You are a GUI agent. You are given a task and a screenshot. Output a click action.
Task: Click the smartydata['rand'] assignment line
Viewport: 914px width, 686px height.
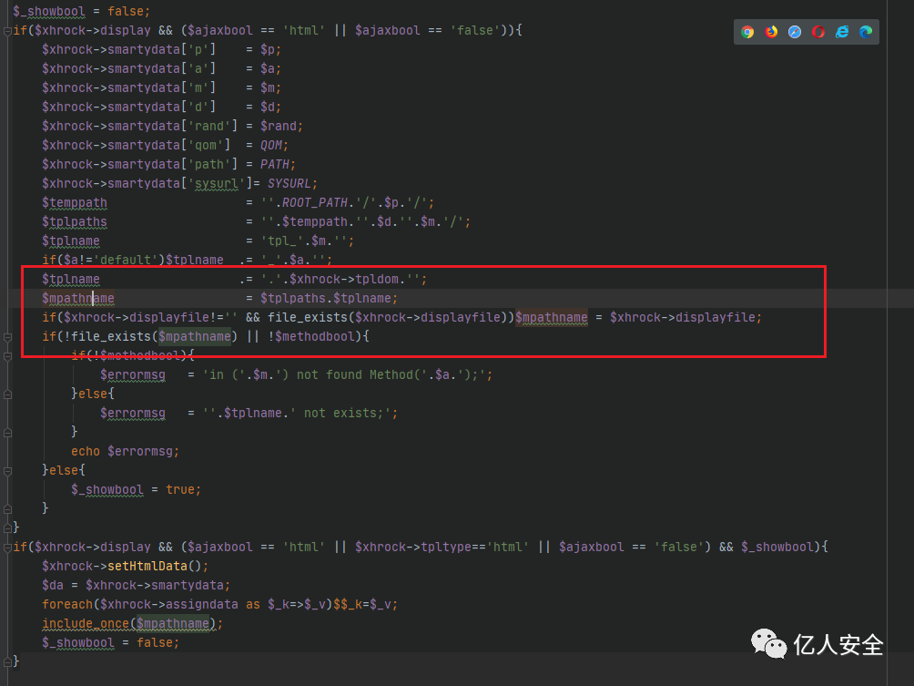pos(173,126)
